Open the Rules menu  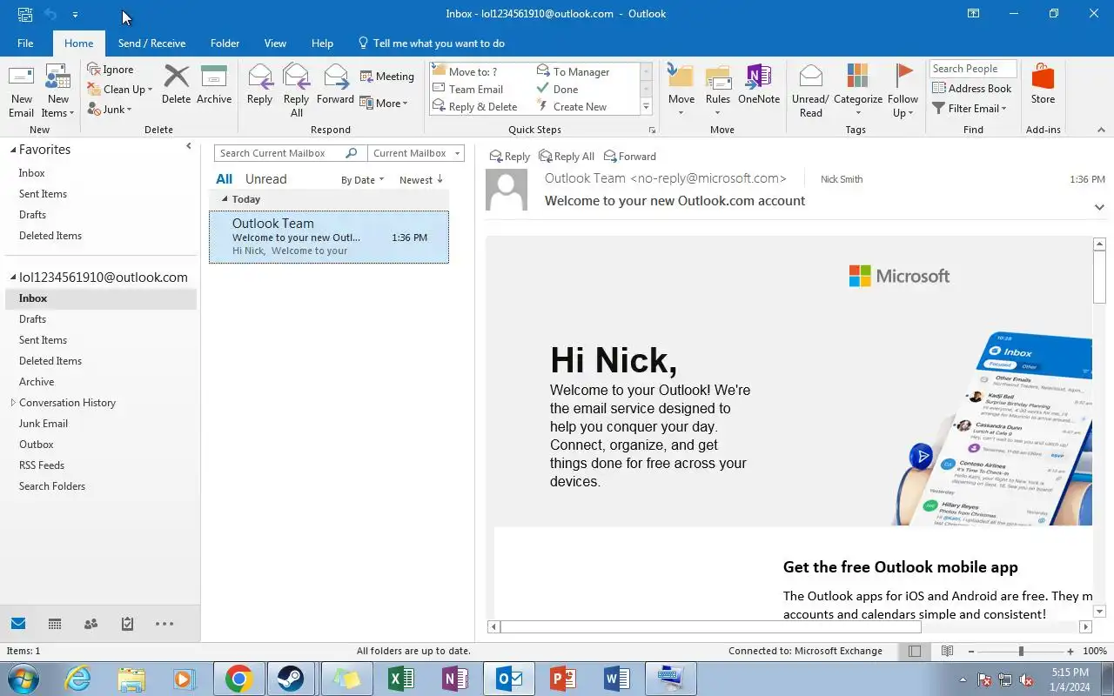(x=718, y=91)
